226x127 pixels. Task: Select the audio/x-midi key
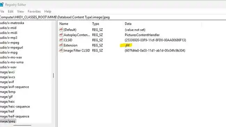(x=8, y=33)
